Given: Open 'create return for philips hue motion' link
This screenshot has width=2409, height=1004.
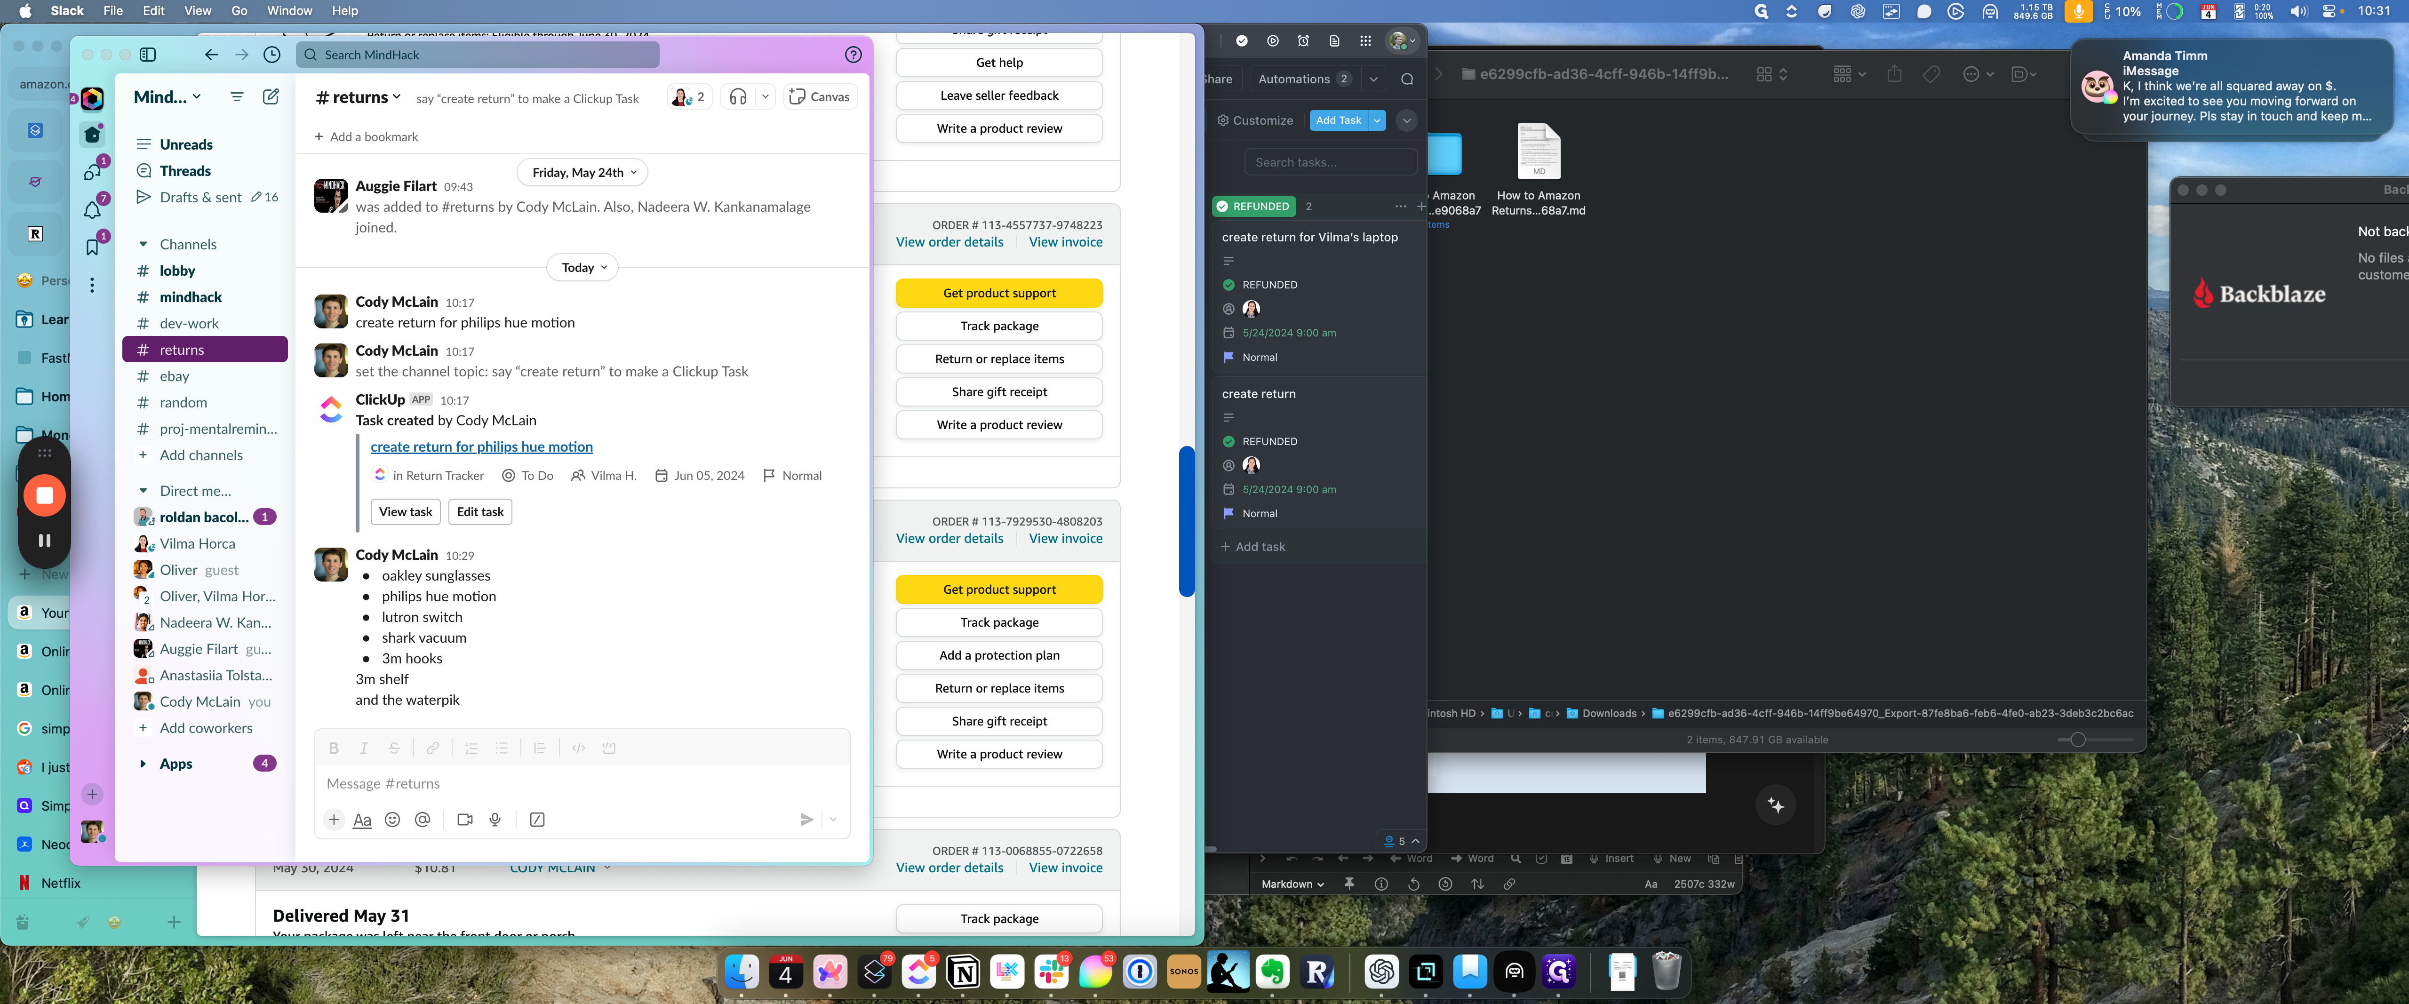Looking at the screenshot, I should pyautogui.click(x=482, y=447).
